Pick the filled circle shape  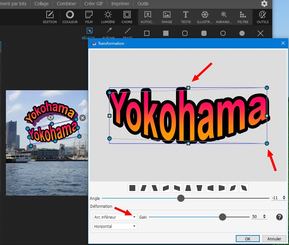click(x=242, y=33)
